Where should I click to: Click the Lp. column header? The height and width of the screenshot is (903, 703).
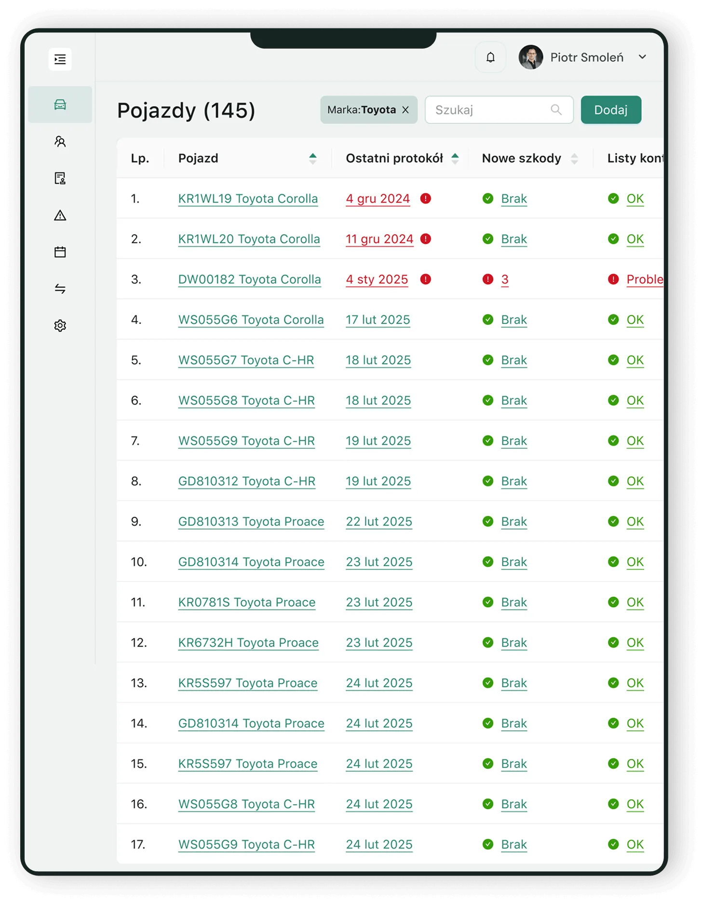click(140, 159)
